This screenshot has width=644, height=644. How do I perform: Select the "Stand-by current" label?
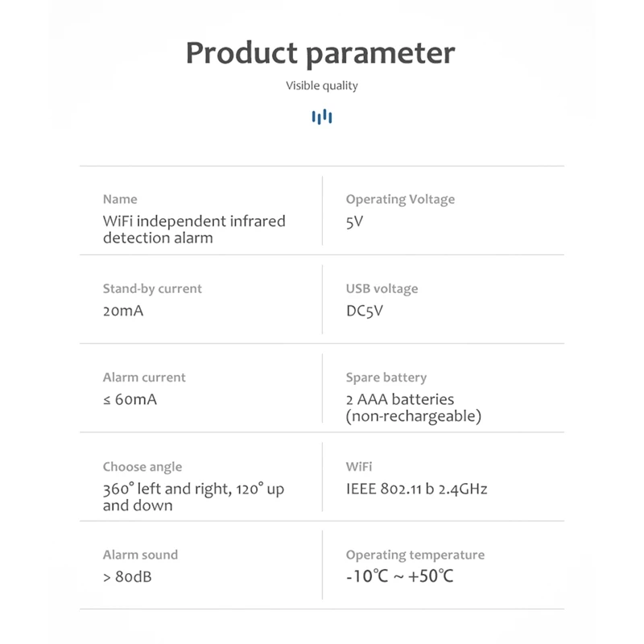pyautogui.click(x=152, y=288)
